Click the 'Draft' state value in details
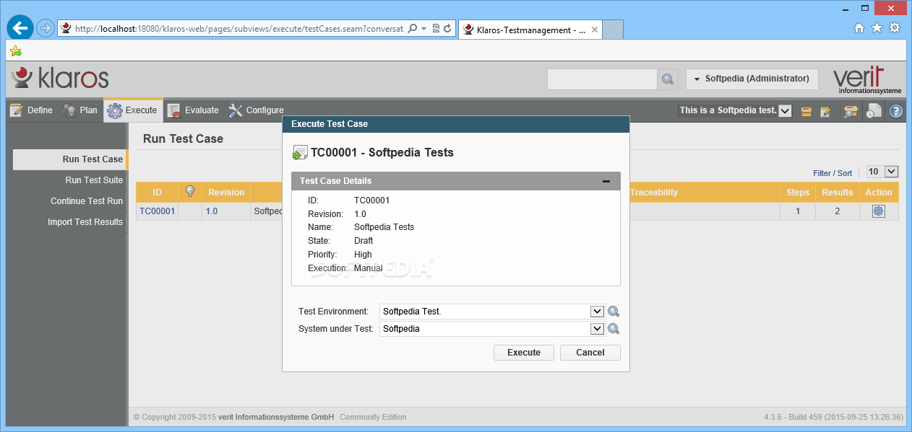The image size is (912, 432). pyautogui.click(x=363, y=241)
